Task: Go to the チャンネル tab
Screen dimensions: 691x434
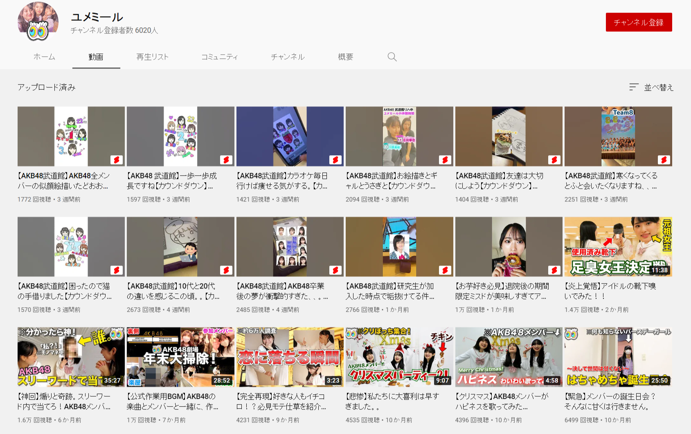Action: click(x=288, y=57)
